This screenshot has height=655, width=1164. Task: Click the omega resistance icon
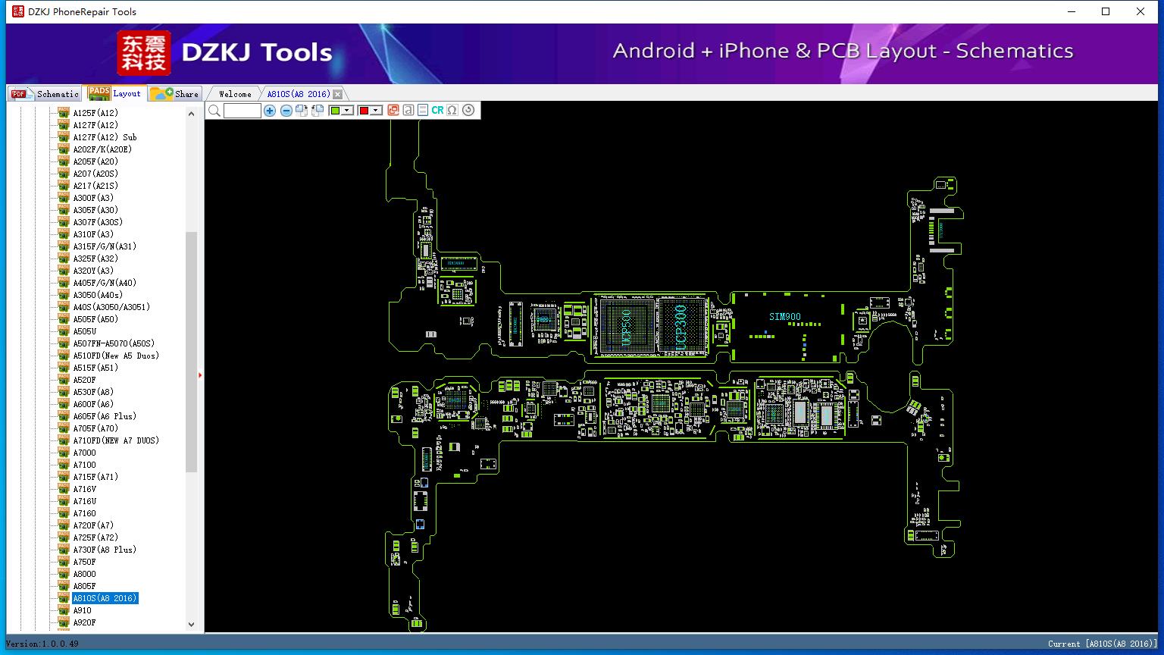[x=452, y=111]
